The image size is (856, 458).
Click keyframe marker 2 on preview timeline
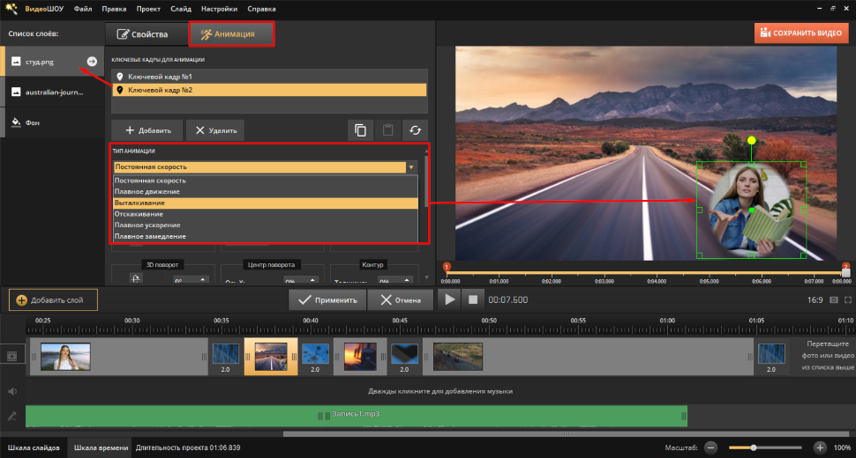tap(845, 267)
